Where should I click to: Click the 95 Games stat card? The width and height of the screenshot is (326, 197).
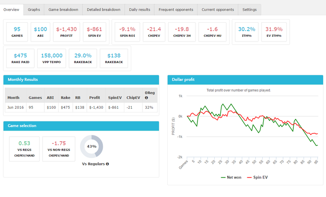pyautogui.click(x=17, y=32)
